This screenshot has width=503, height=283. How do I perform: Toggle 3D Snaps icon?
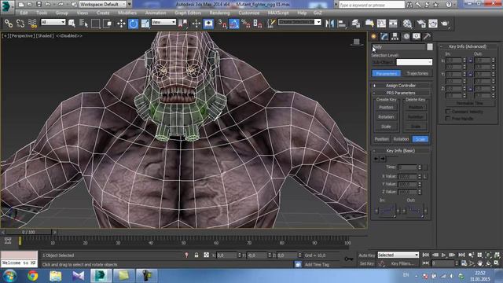(222, 24)
